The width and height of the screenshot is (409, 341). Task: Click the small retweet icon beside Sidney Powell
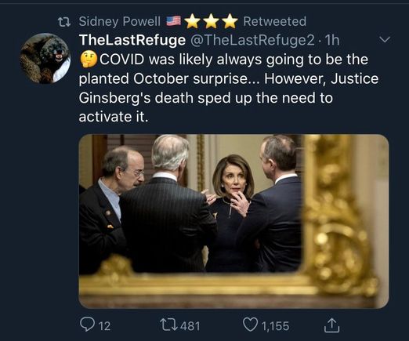pyautogui.click(x=64, y=22)
